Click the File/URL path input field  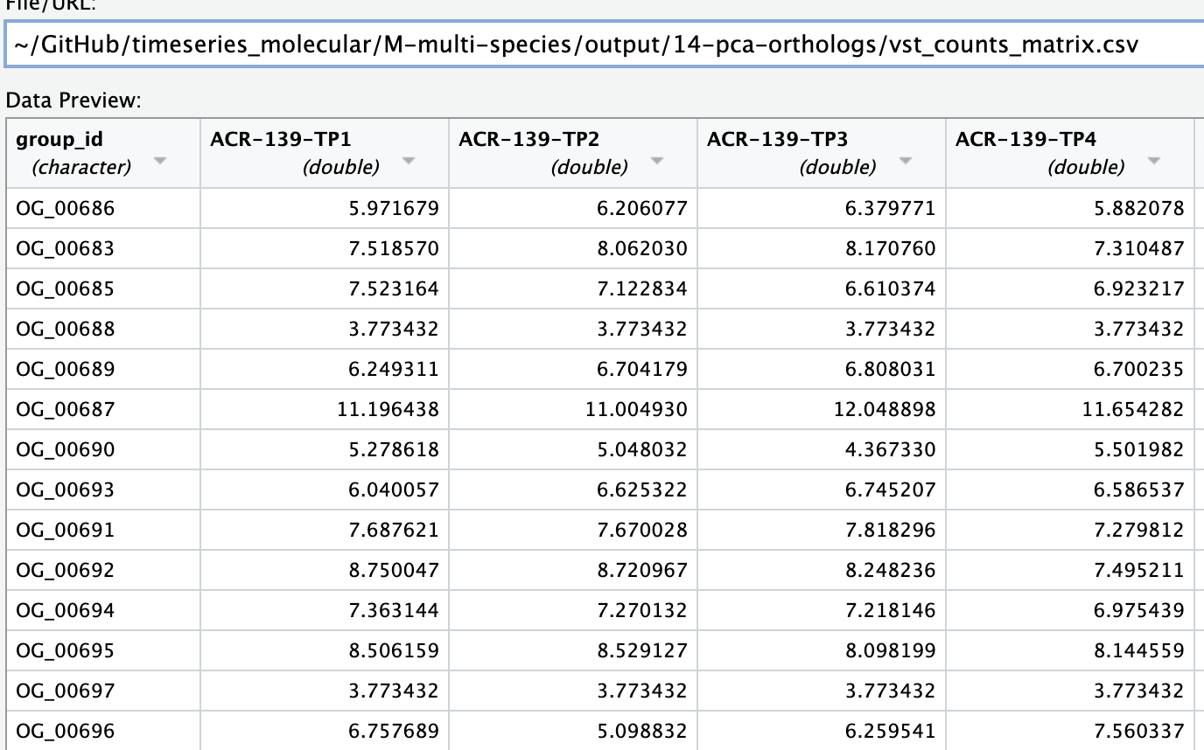tap(602, 44)
